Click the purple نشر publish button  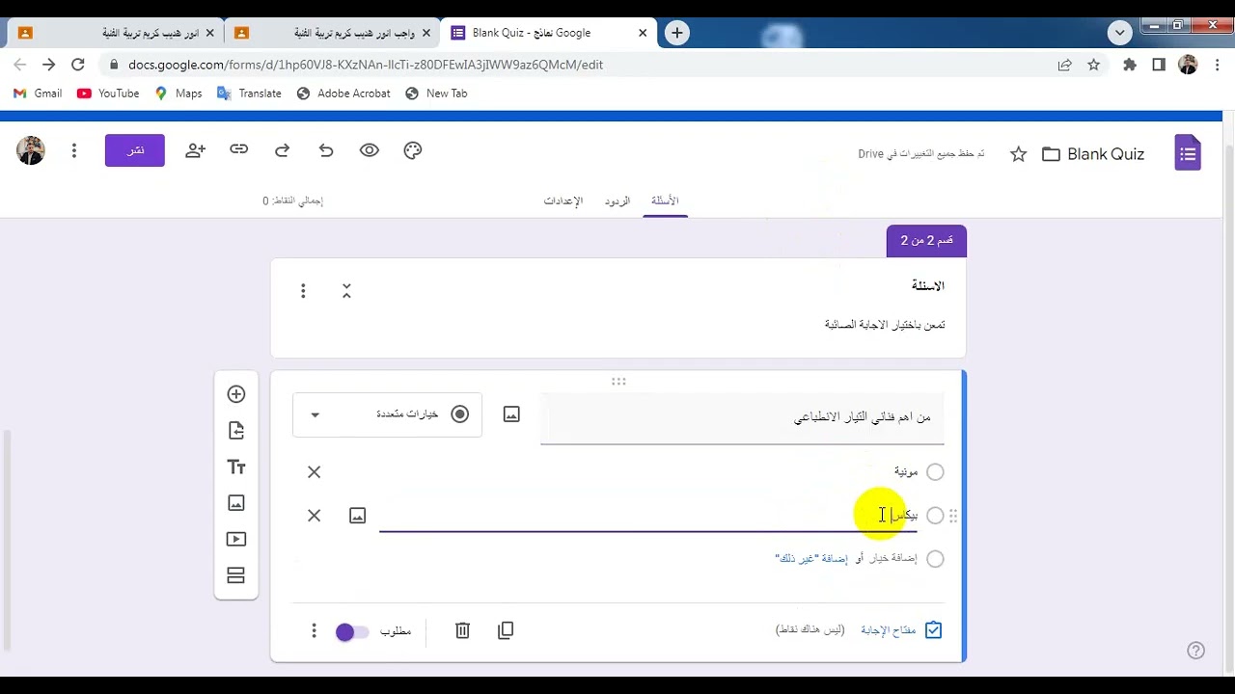(x=135, y=150)
